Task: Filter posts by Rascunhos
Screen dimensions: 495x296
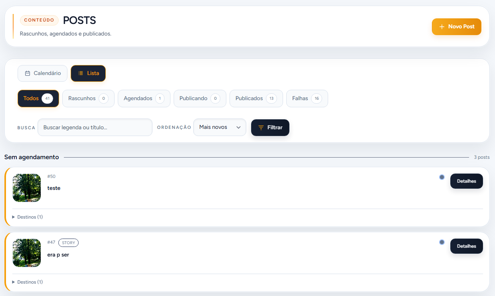Action: [88, 99]
